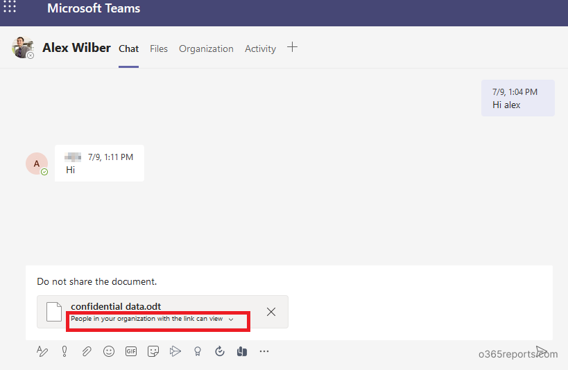Click the Alex Wilber name heading

pyautogui.click(x=76, y=47)
